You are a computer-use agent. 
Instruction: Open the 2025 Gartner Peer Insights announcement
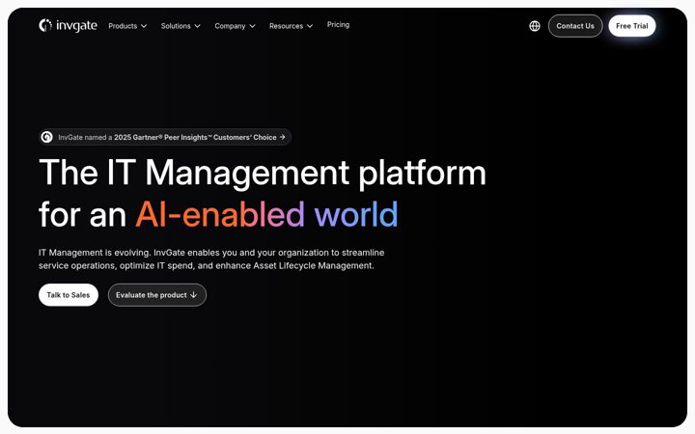tap(165, 137)
